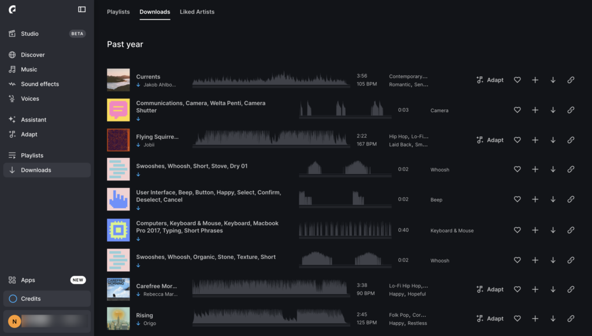Download the Stove Dry 01 whoosh
Image resolution: width=592 pixels, height=336 pixels.
point(553,169)
